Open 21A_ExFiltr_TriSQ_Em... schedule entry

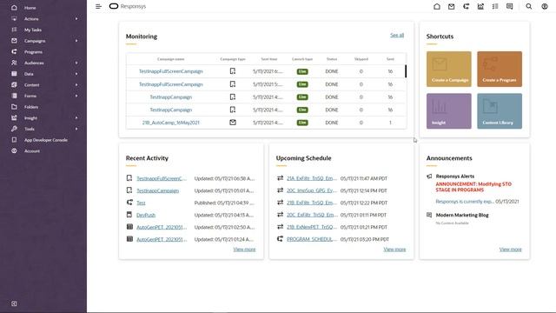(312, 178)
